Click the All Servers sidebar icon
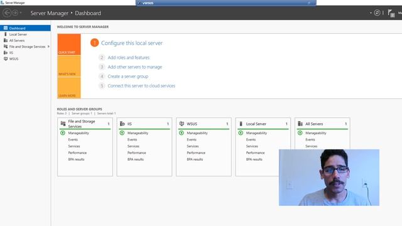Image resolution: width=402 pixels, height=226 pixels. click(6, 40)
